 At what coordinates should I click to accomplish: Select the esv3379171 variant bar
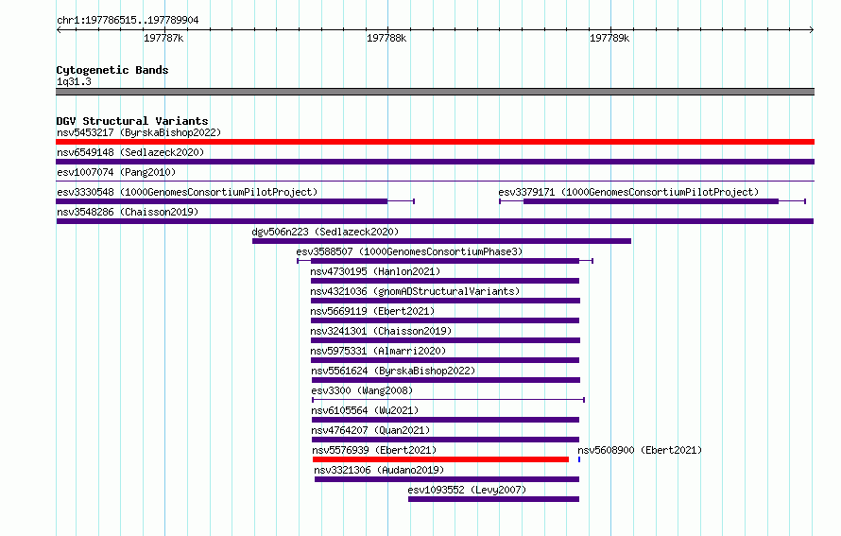coord(652,201)
